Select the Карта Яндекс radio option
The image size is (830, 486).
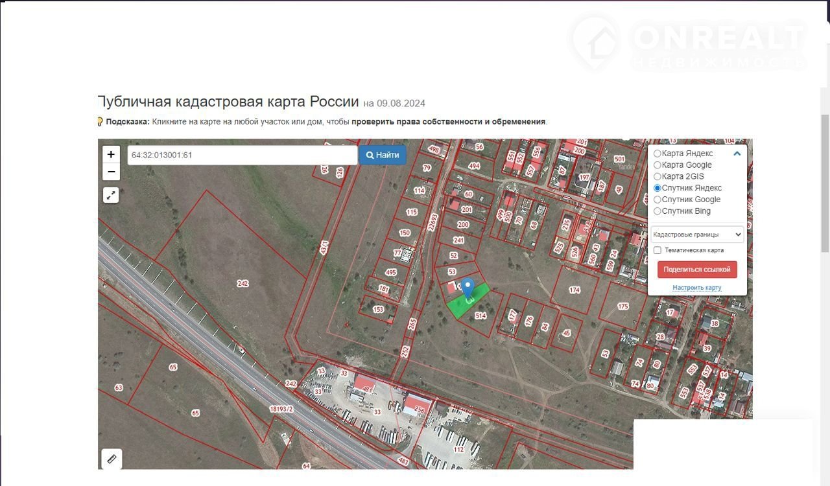pos(658,154)
